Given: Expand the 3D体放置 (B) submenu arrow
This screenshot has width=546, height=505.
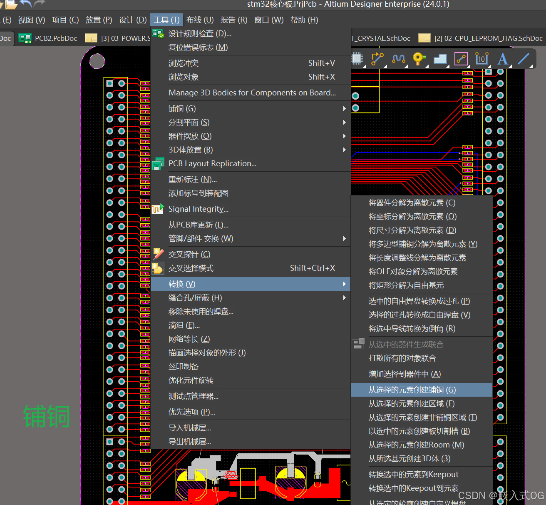Looking at the screenshot, I should click(344, 150).
